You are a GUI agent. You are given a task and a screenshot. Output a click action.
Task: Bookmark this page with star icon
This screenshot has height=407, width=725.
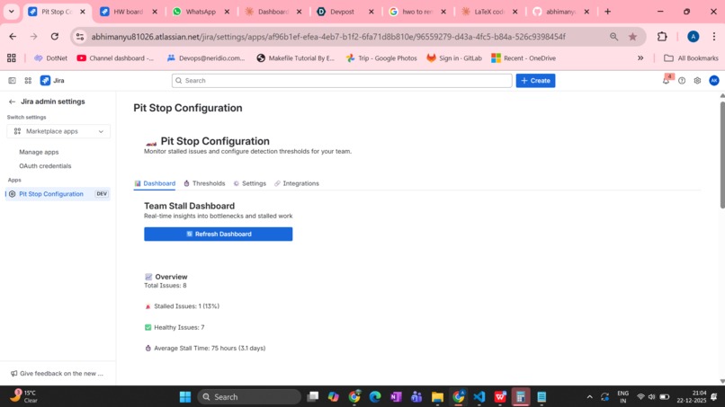point(632,37)
